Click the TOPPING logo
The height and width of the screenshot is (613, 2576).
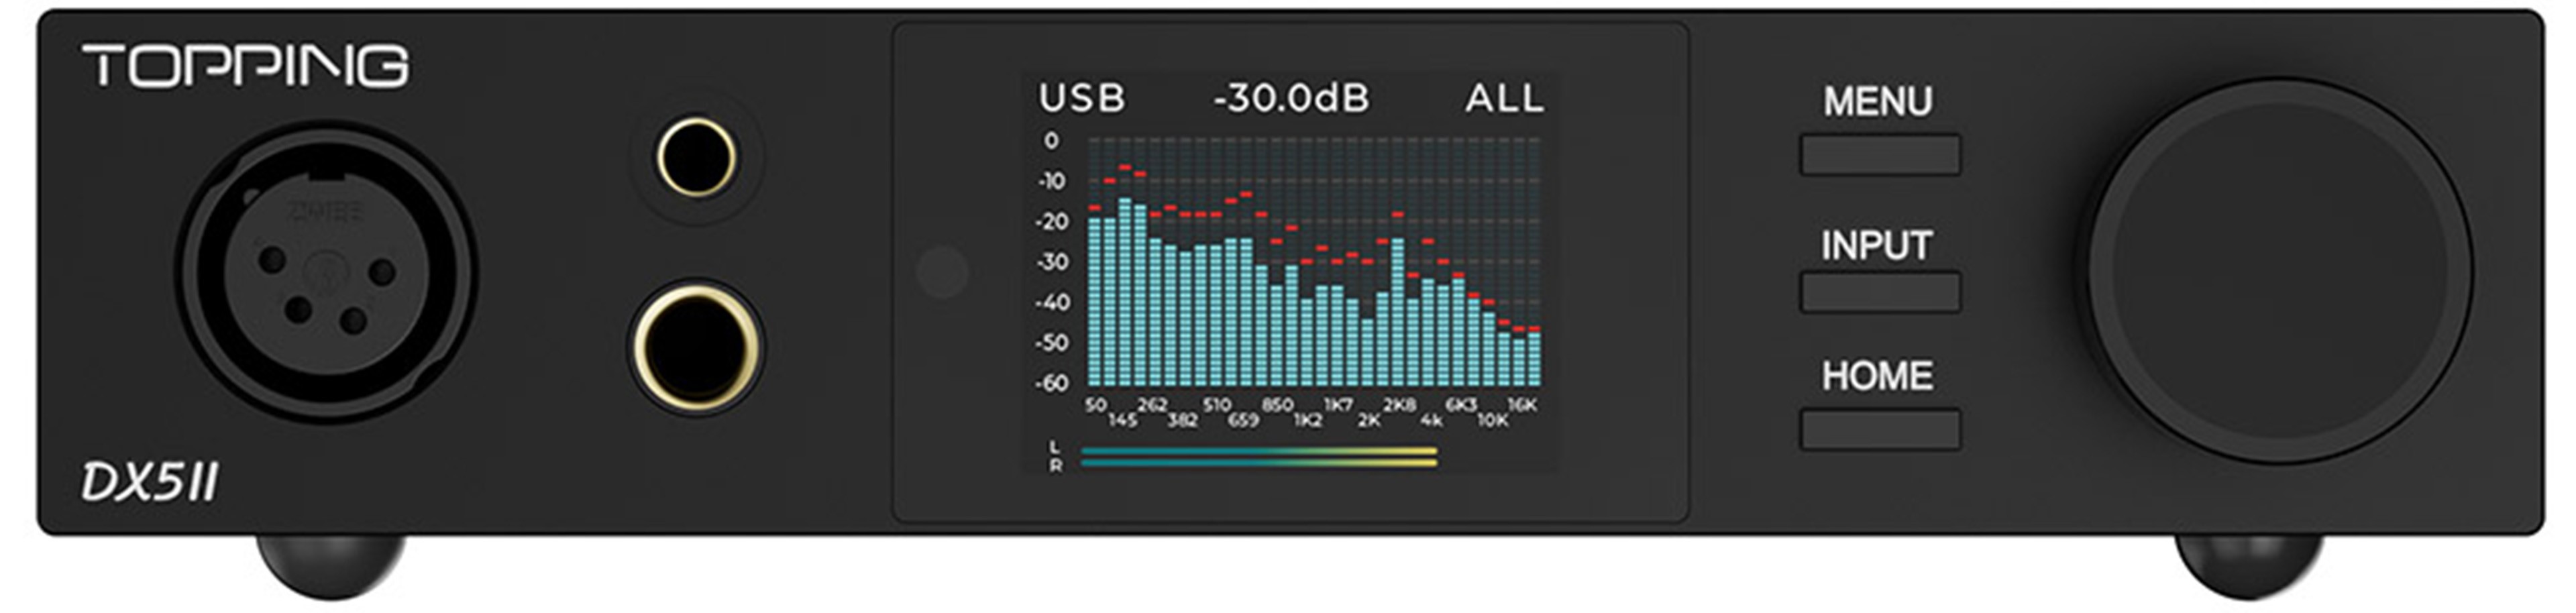246,66
